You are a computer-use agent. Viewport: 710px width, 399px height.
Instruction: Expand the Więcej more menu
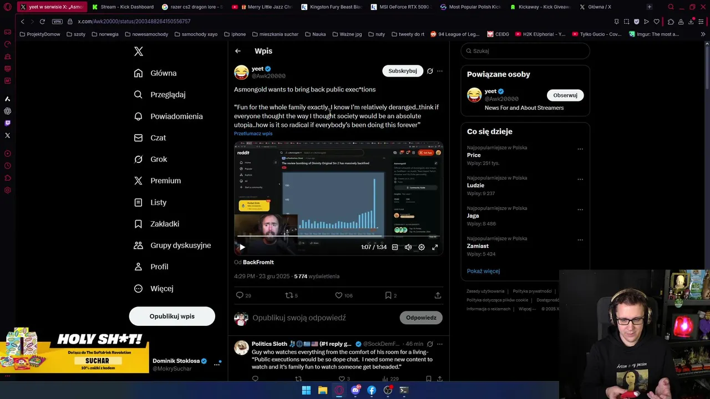pos(154,288)
